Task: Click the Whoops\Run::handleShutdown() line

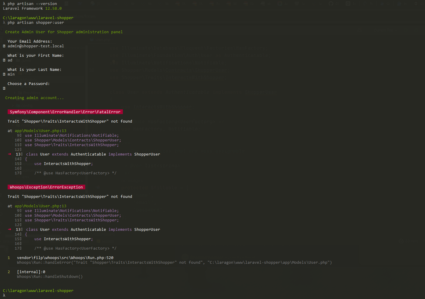Action: click(50, 277)
